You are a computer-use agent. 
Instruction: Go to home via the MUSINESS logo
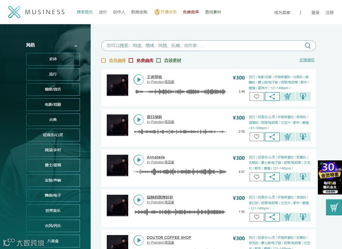pyautogui.click(x=36, y=12)
